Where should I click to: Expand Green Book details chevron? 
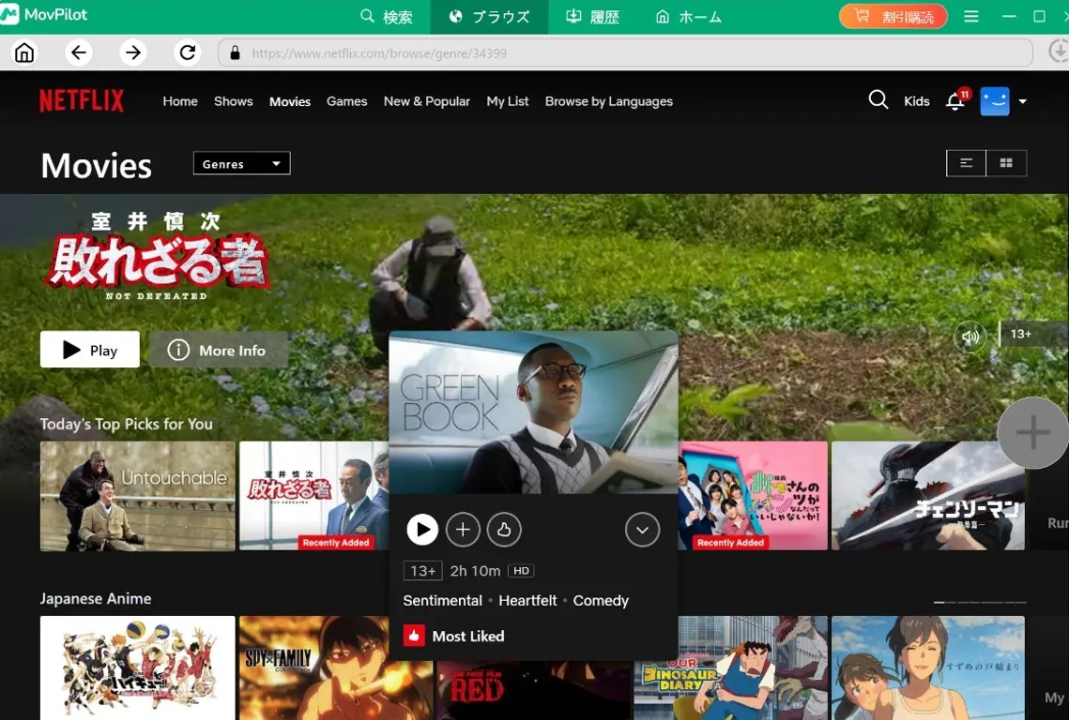coord(642,530)
